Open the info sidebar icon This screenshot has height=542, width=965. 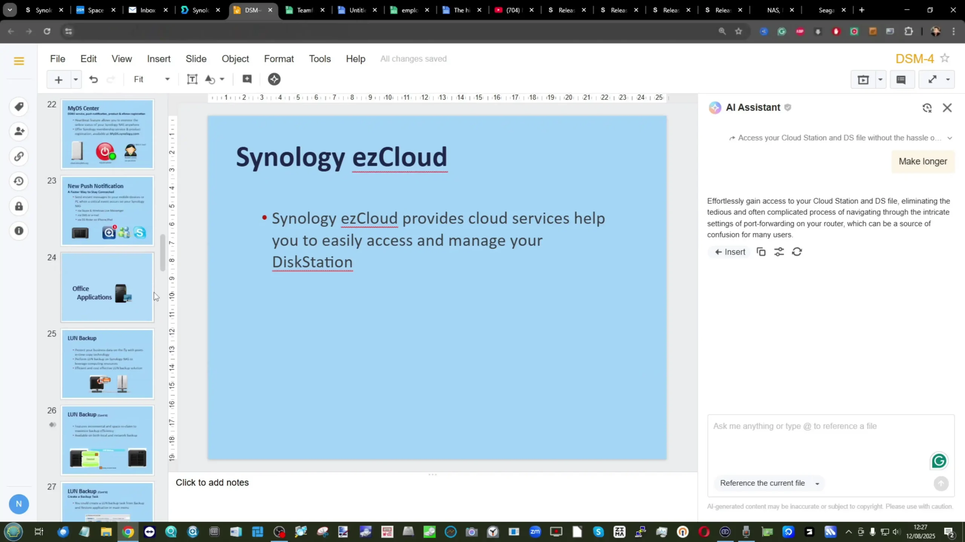[19, 231]
